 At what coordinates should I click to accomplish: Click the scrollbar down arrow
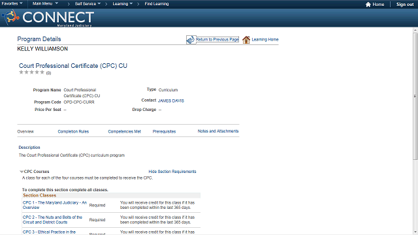[x=415, y=232]
